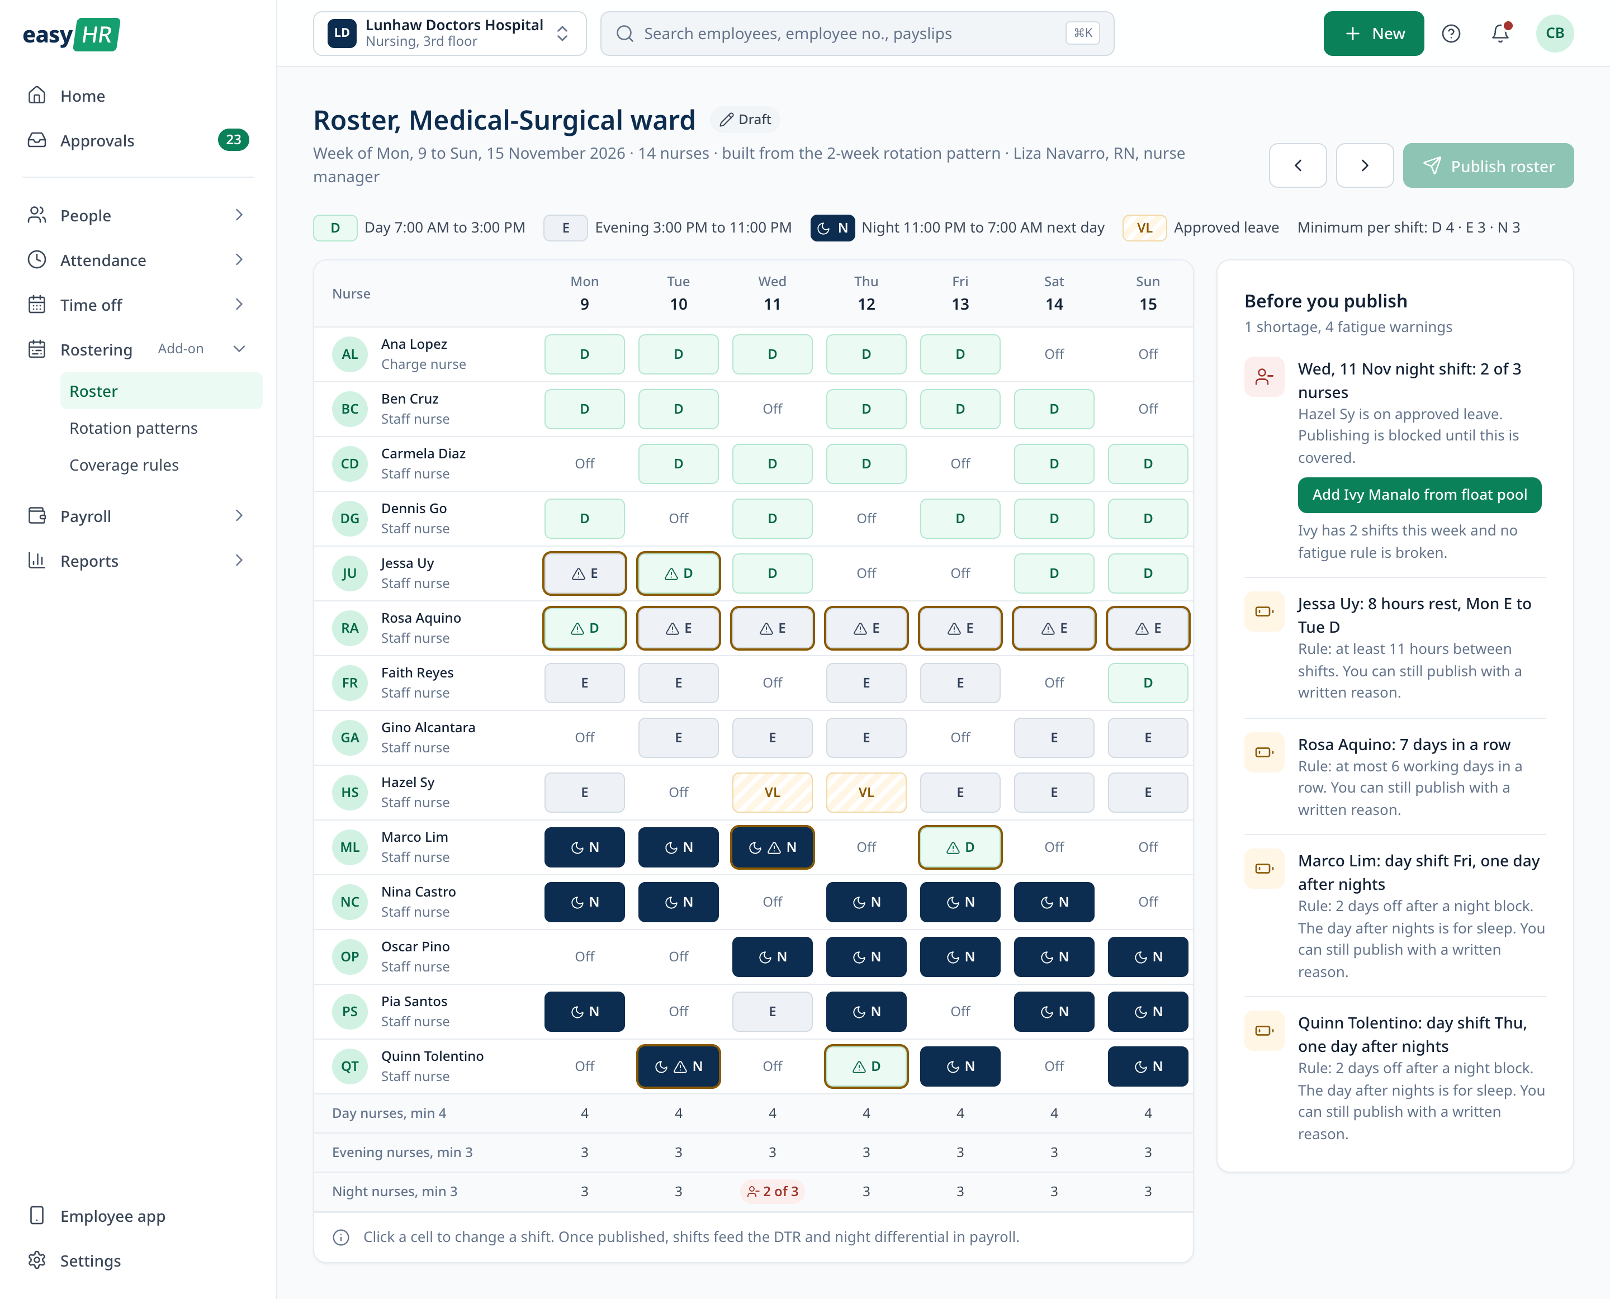
Task: Click Marco Lim Friday D warning cell
Action: (x=960, y=847)
